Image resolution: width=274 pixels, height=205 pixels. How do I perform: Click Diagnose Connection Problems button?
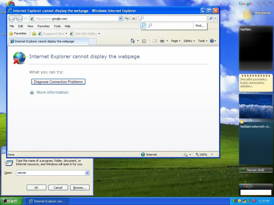pyautogui.click(x=58, y=82)
